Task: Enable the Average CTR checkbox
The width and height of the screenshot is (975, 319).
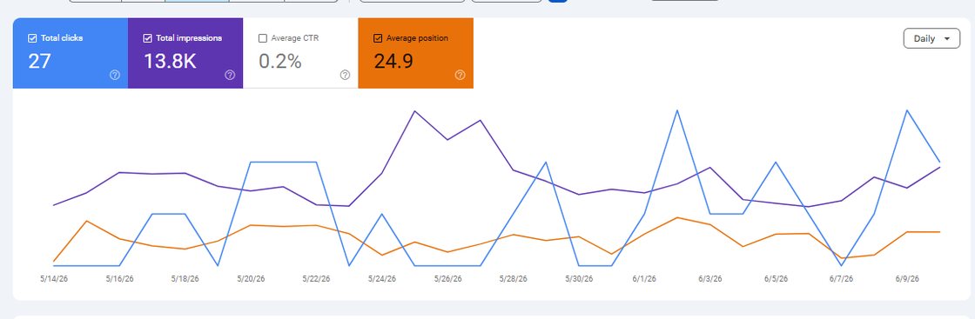Action: coord(262,38)
